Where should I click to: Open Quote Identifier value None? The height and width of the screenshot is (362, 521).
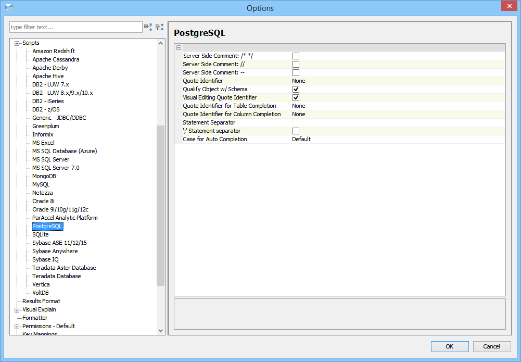[398, 81]
